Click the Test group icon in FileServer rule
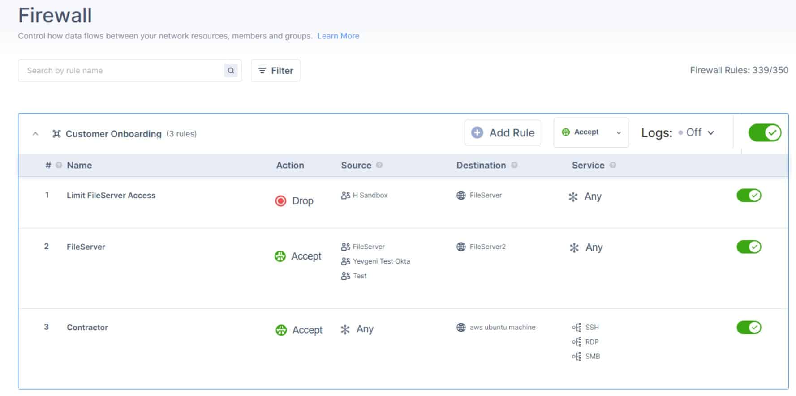 tap(345, 276)
